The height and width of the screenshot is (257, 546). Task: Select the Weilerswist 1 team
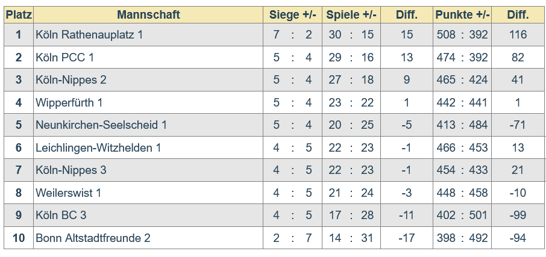69,193
